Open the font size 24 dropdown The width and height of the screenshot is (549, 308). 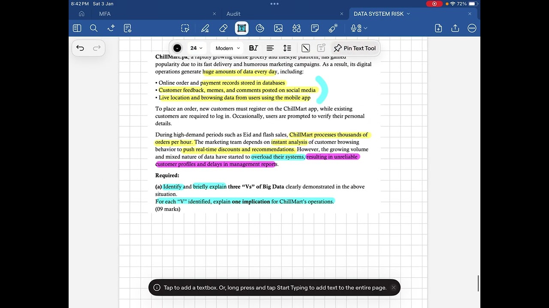[x=196, y=48]
